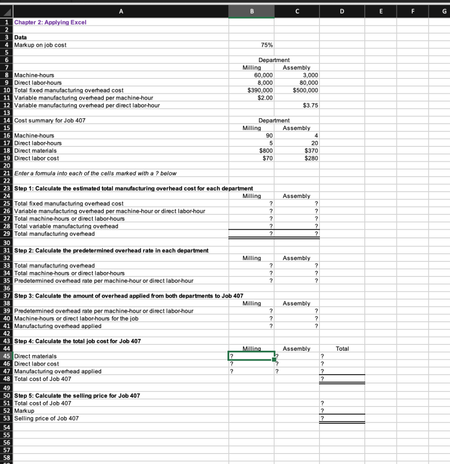Viewport: 450px width, 464px height.
Task: Select column B header
Action: tap(252, 11)
